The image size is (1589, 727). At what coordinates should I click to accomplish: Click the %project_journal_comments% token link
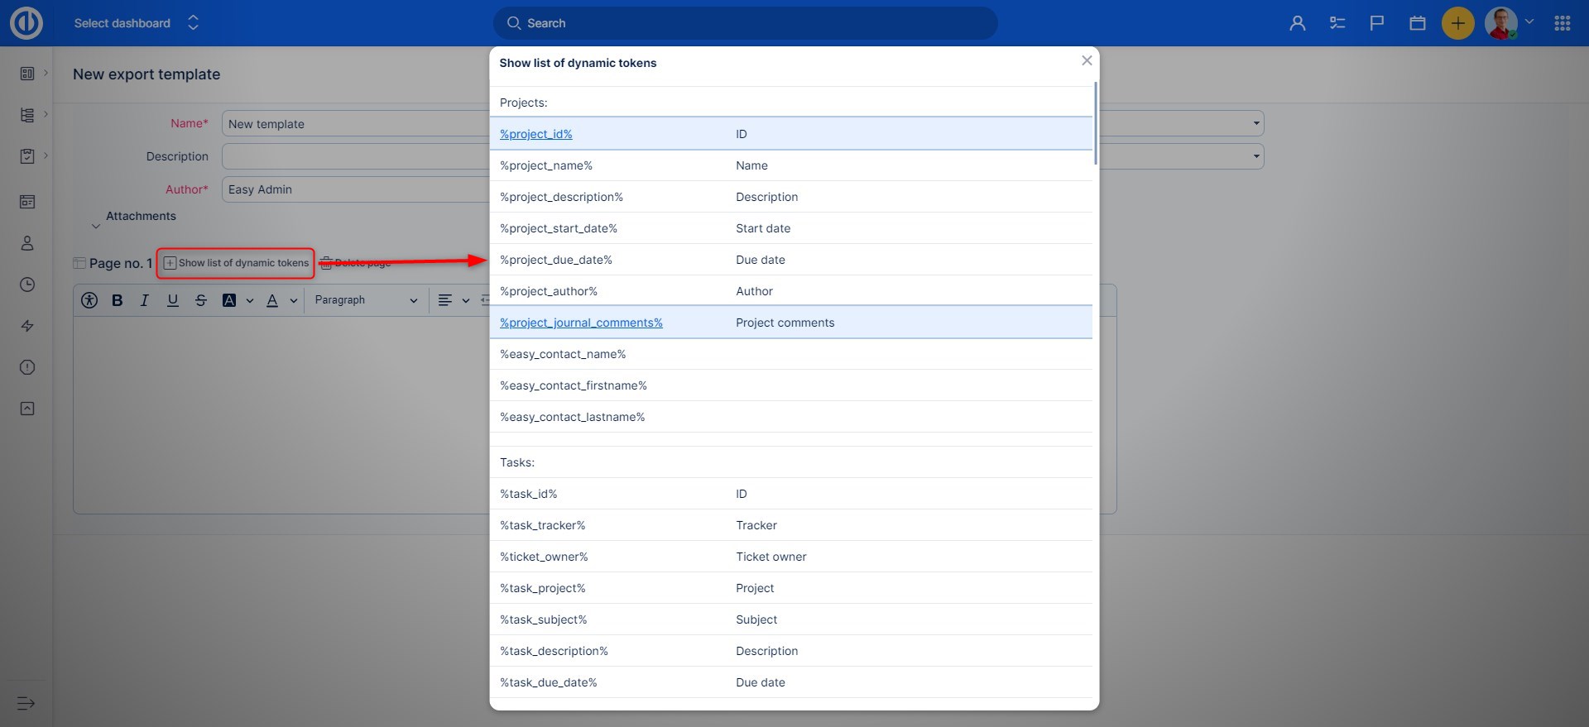coord(581,323)
